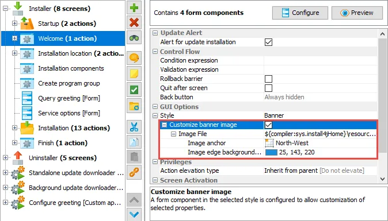Click the Finish screen gear icon
Viewport: 388px width, 221px height.
tap(27, 143)
